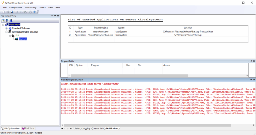The width and height of the screenshot is (256, 135).
Task: Open the Configuration menu
Action: coord(16,8)
